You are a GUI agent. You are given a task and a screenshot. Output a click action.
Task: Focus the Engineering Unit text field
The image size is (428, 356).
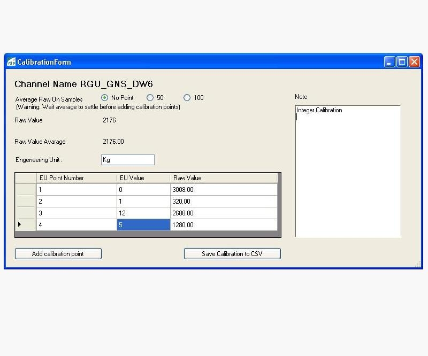[127, 160]
